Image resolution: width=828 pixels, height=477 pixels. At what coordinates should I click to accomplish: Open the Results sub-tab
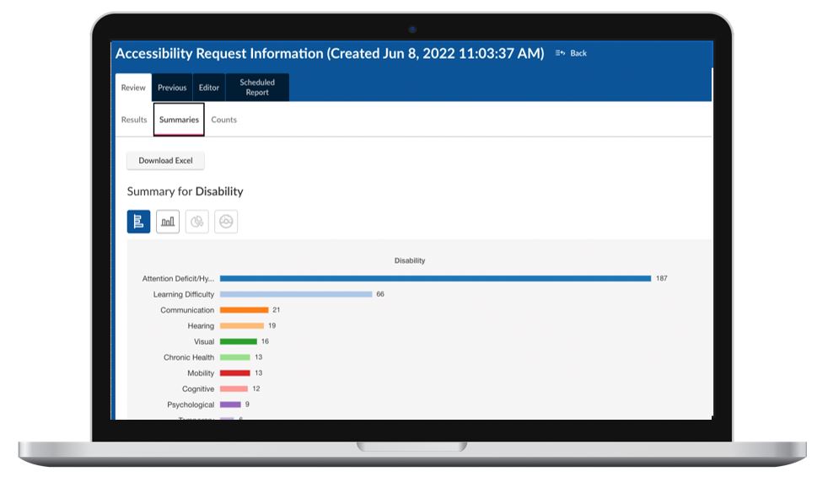[134, 120]
